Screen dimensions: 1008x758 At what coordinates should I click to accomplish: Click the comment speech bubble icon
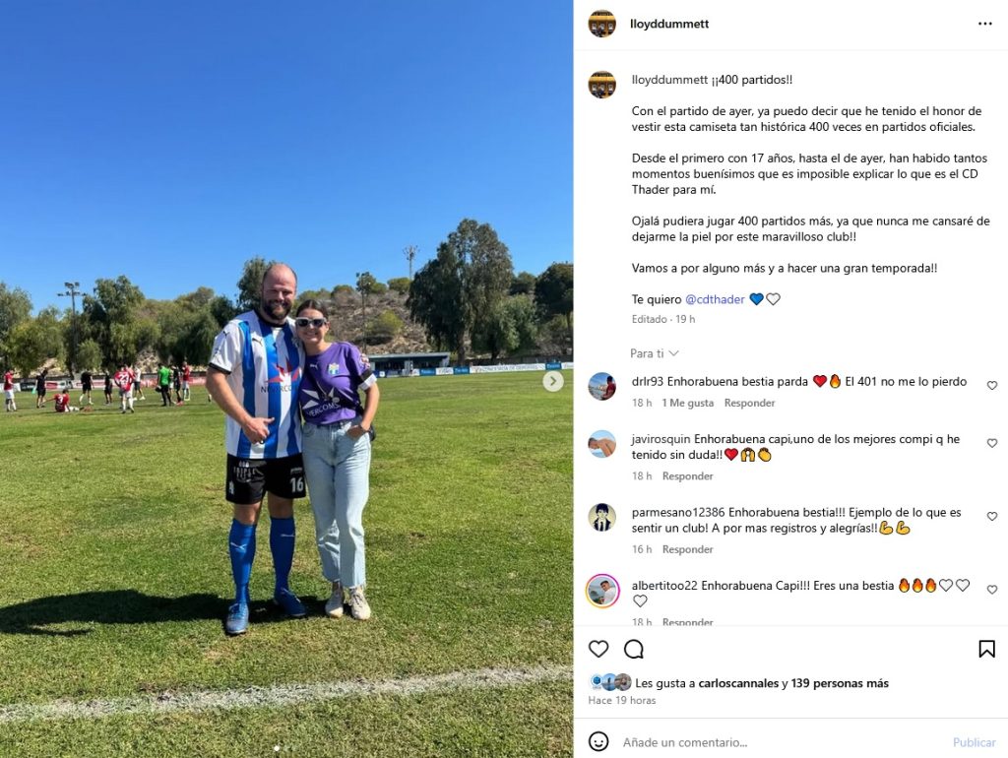click(x=634, y=649)
